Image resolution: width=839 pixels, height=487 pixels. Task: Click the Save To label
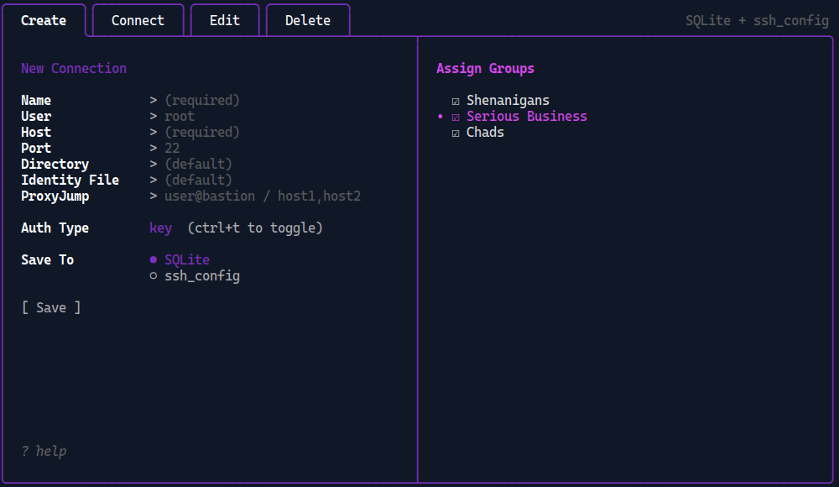tap(47, 259)
